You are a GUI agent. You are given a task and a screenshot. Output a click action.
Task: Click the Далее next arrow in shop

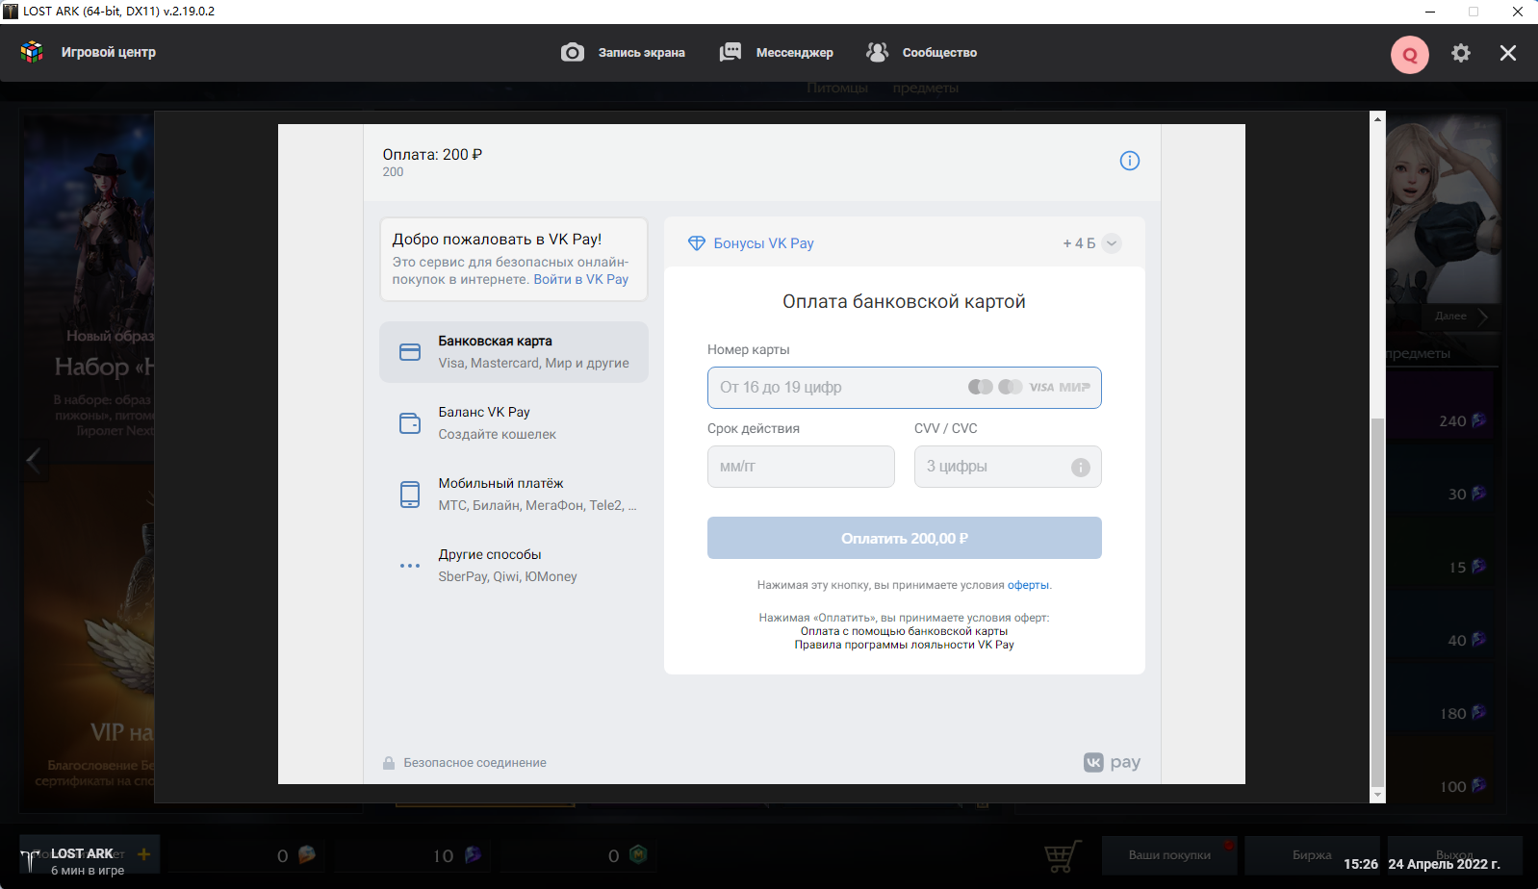pyautogui.click(x=1460, y=316)
